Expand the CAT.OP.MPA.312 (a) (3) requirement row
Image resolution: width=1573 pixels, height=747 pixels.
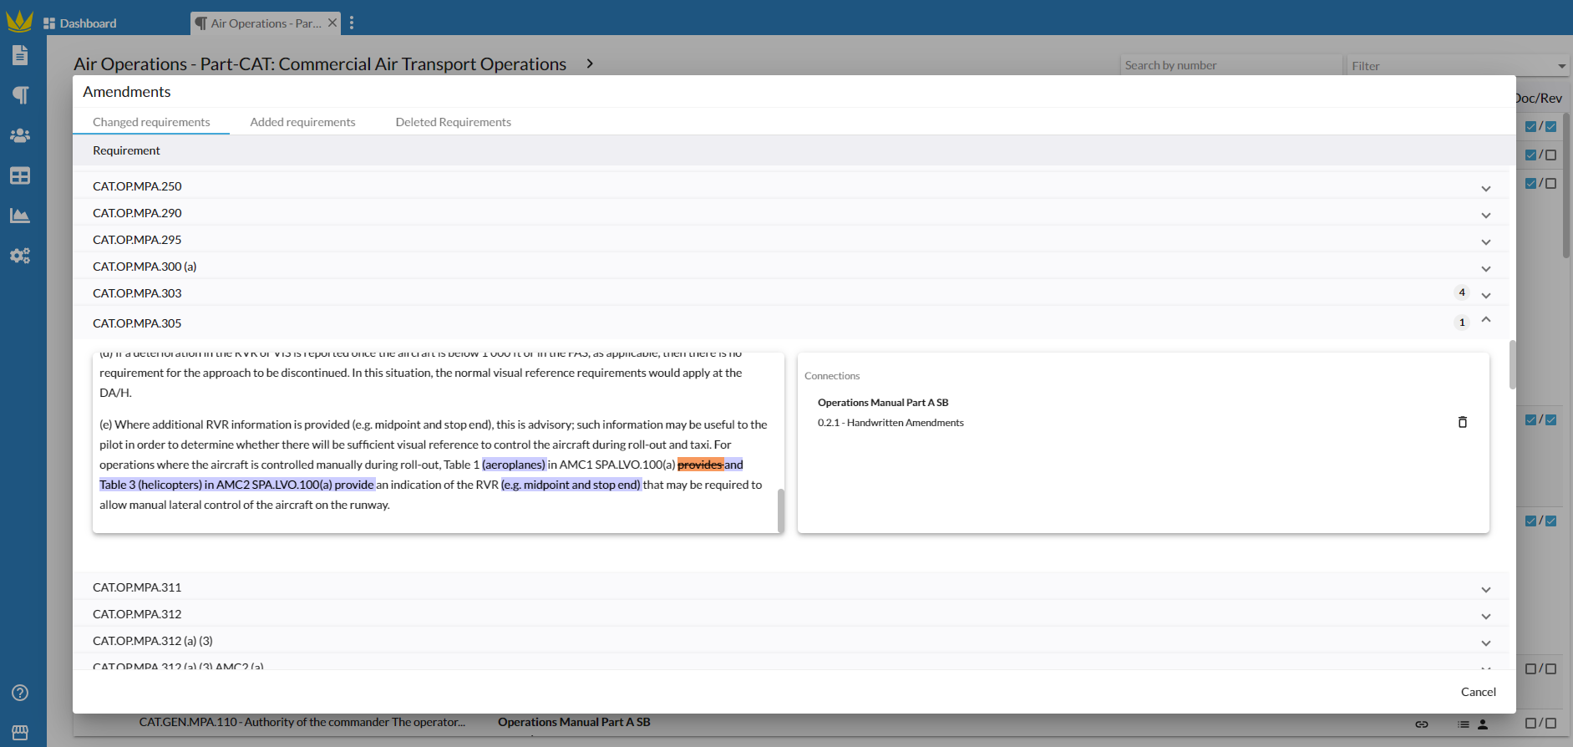click(x=1486, y=643)
